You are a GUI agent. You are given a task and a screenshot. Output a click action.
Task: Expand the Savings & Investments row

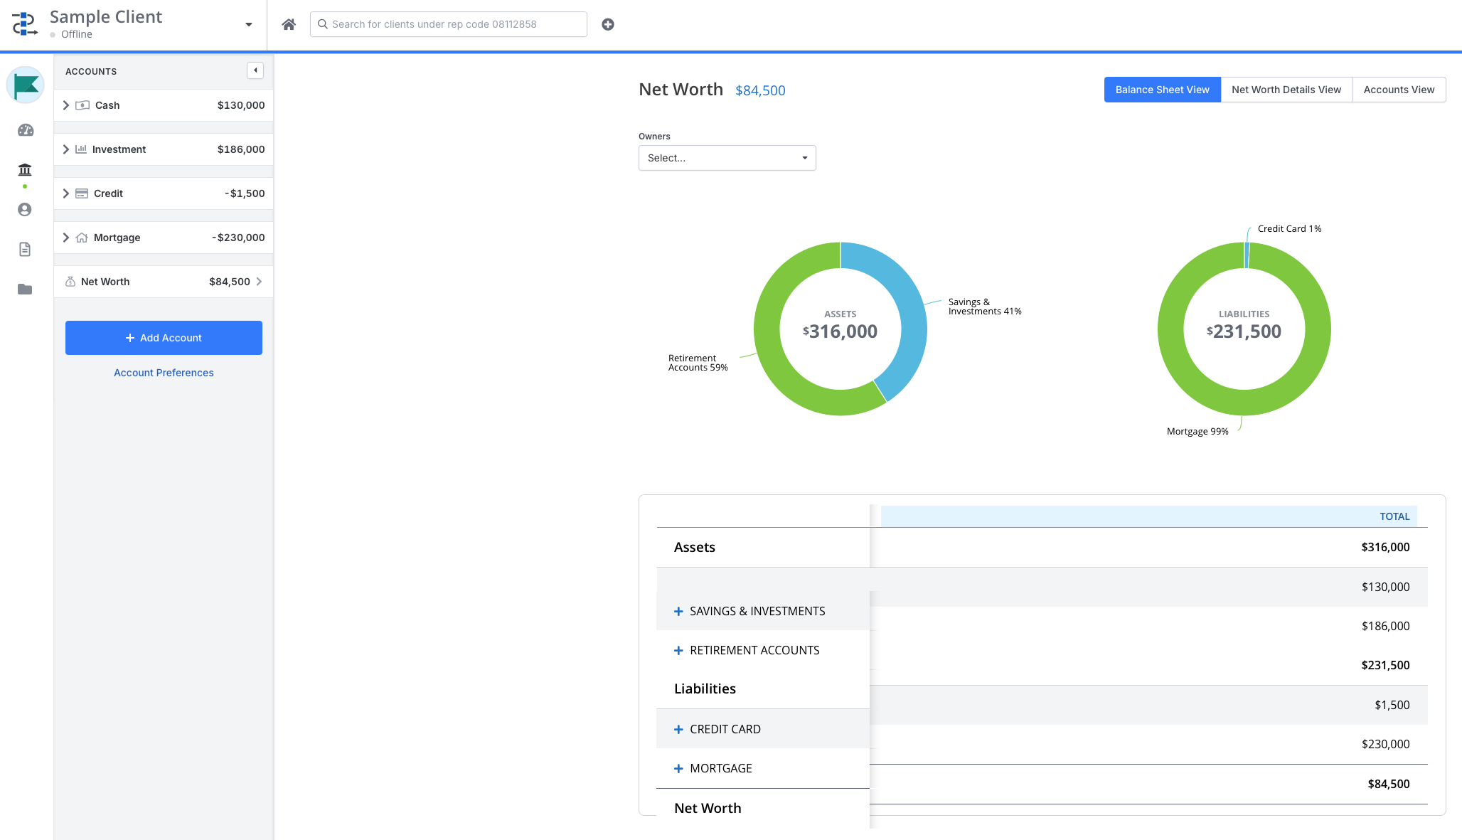(x=678, y=611)
